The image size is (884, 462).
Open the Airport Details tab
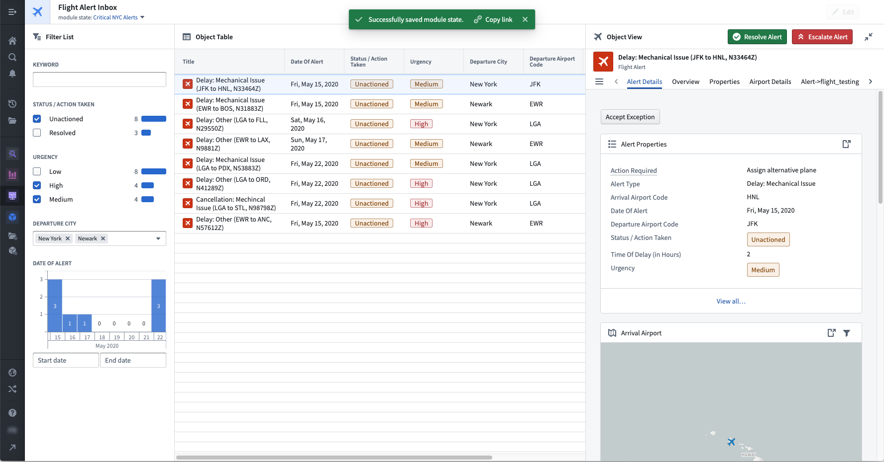[x=770, y=81]
